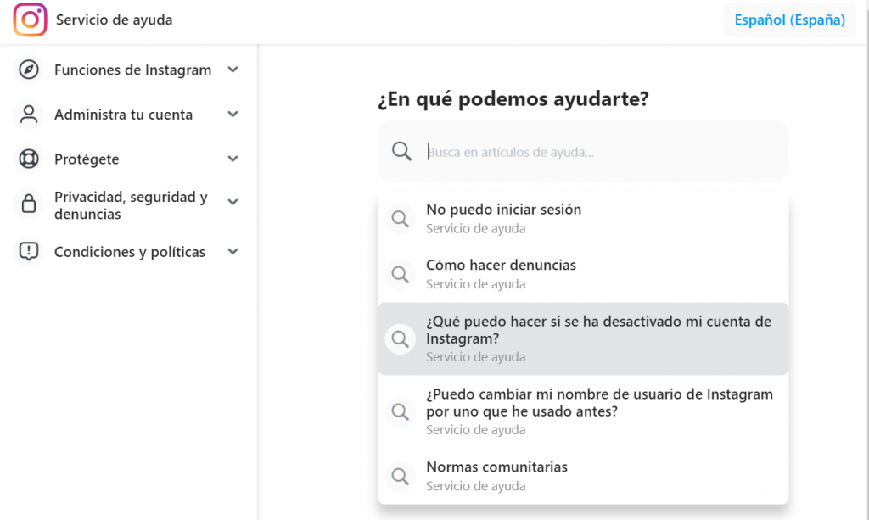
Task: Click Servicio de ayuda subtitle under Normas comunitarias
Action: tap(475, 486)
